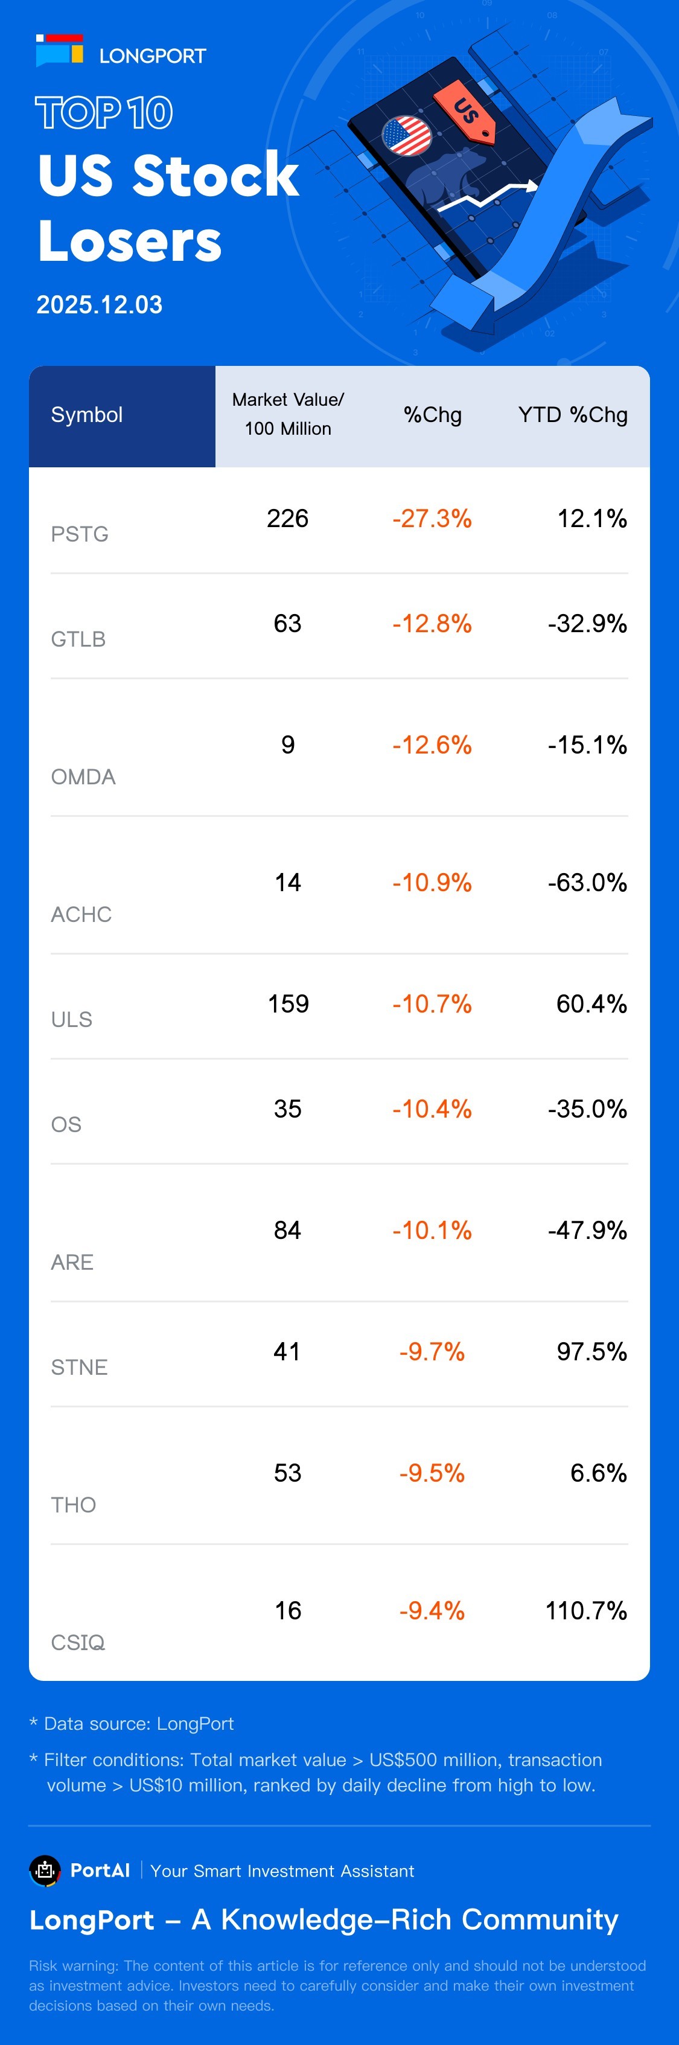Image resolution: width=679 pixels, height=2045 pixels.
Task: Click the %Chg column header
Action: (x=432, y=414)
